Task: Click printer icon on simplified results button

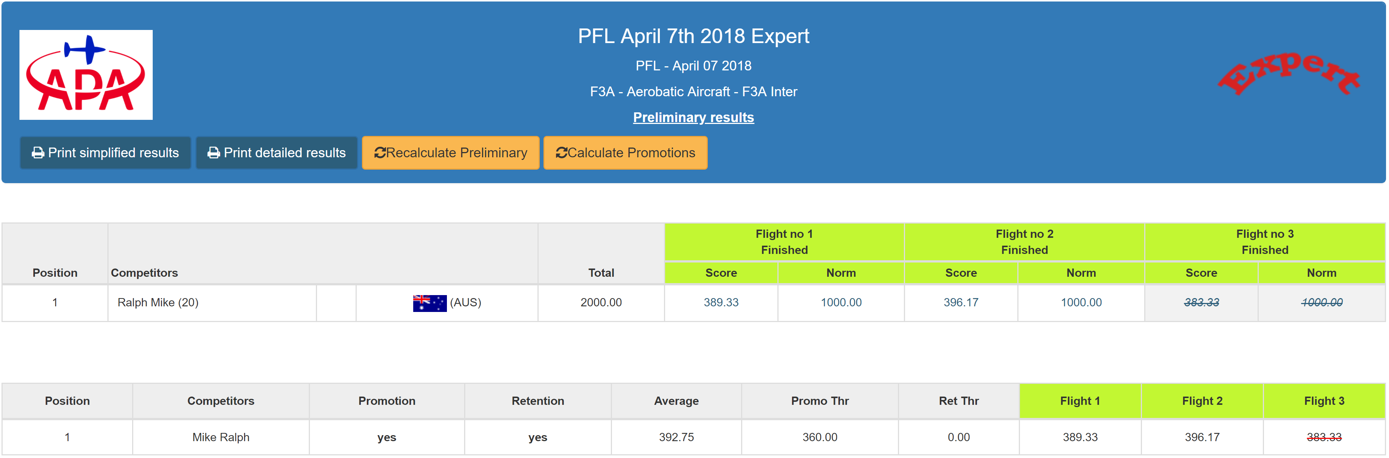Action: (38, 153)
